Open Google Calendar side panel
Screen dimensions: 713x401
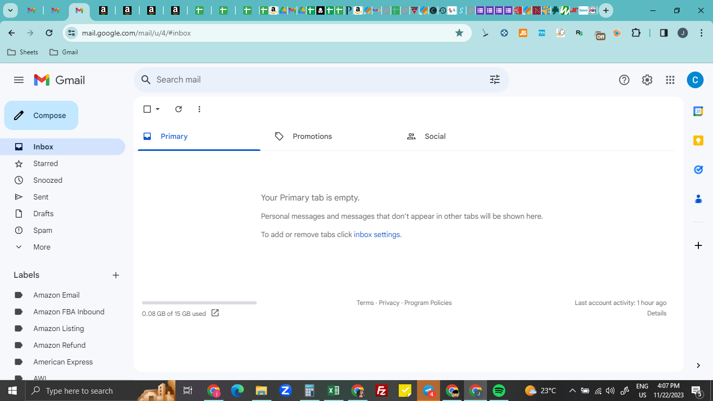click(698, 111)
